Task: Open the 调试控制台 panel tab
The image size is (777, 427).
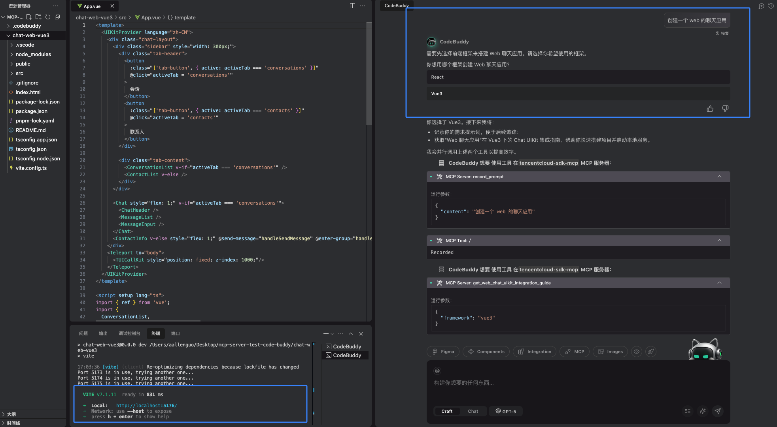Action: [x=129, y=333]
